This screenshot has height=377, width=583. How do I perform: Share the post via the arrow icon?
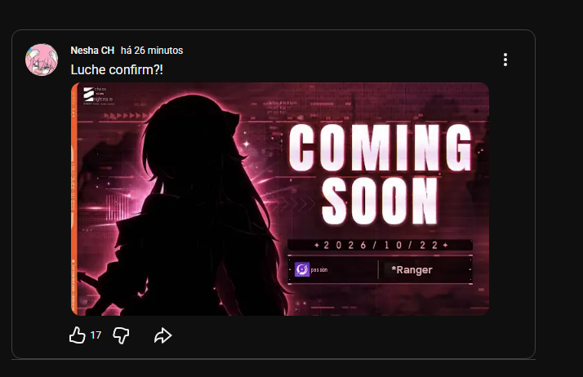(x=162, y=335)
